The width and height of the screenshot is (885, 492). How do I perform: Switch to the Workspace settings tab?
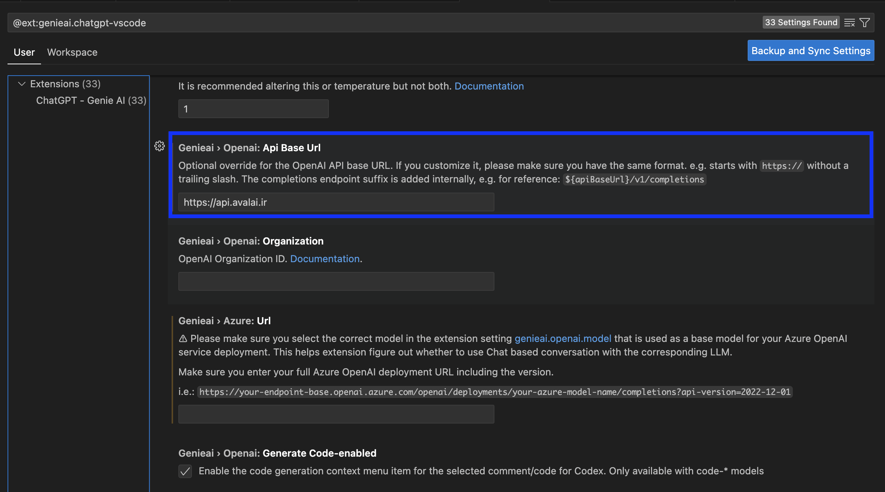click(72, 52)
